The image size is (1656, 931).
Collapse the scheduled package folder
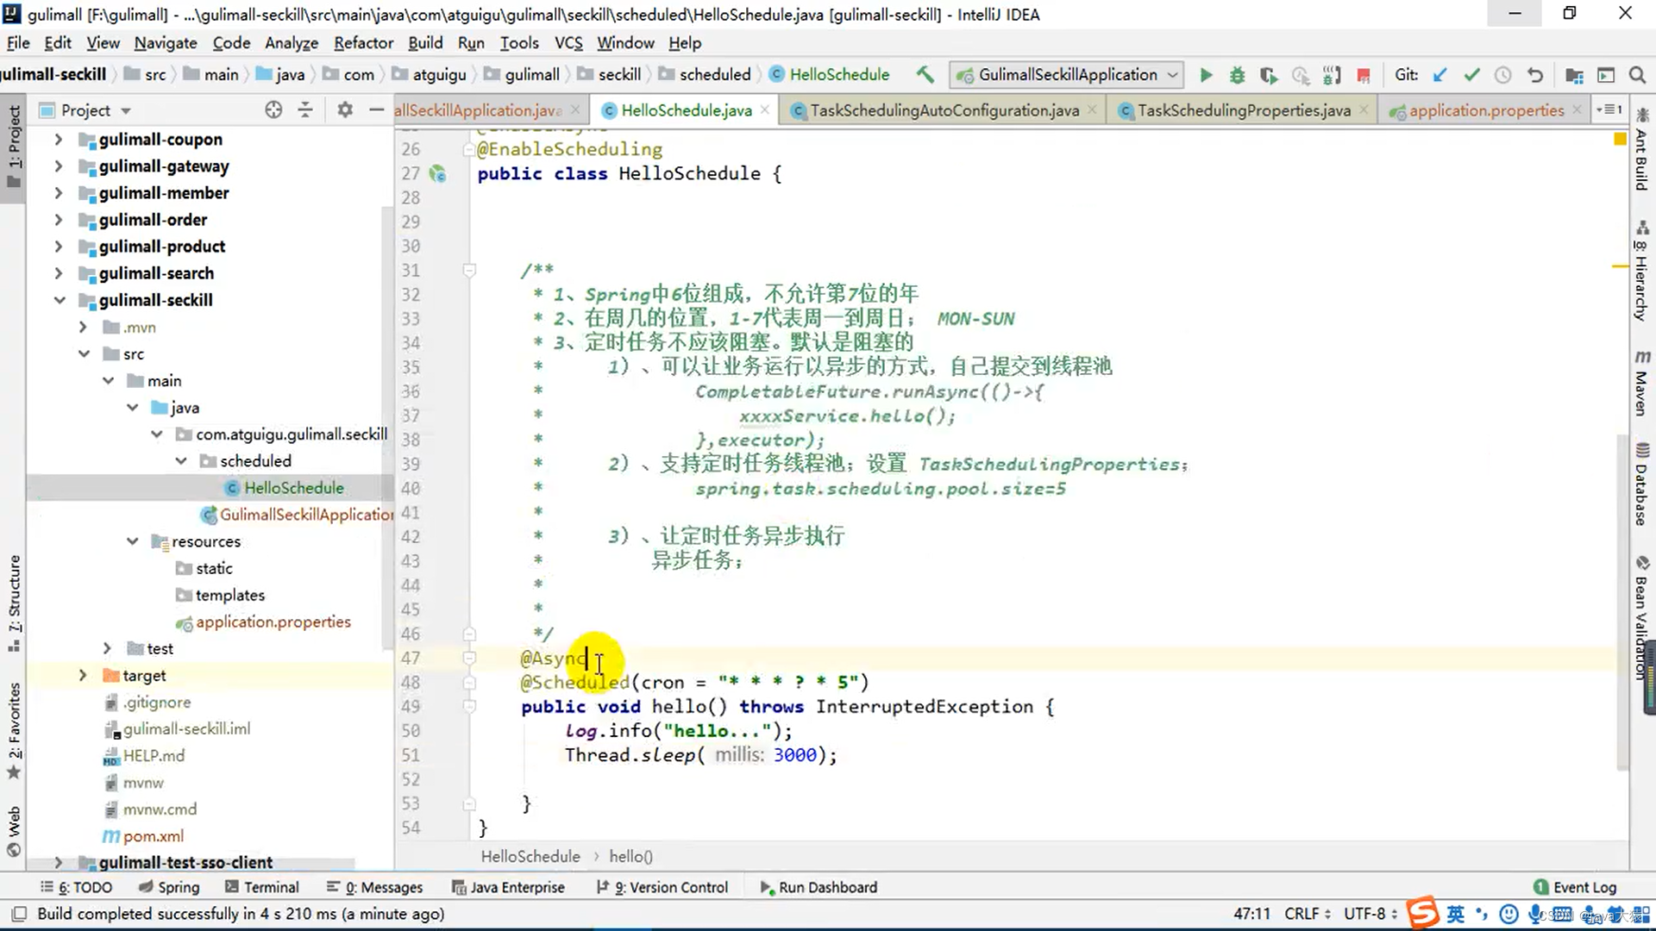point(181,461)
